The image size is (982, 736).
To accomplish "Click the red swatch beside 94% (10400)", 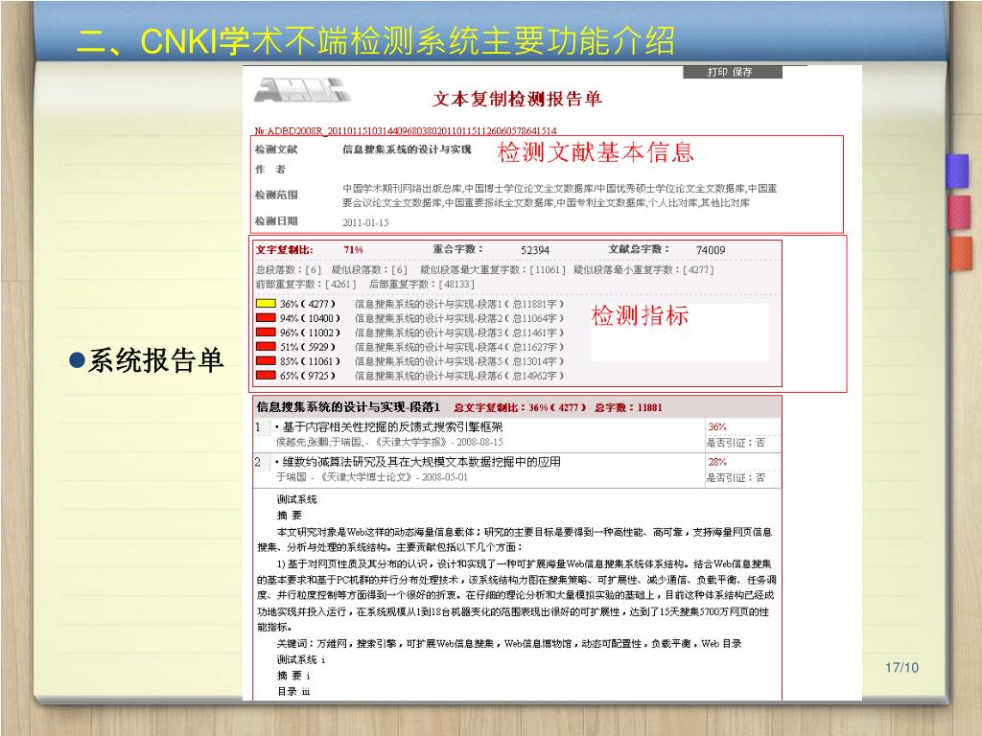I will tap(266, 318).
